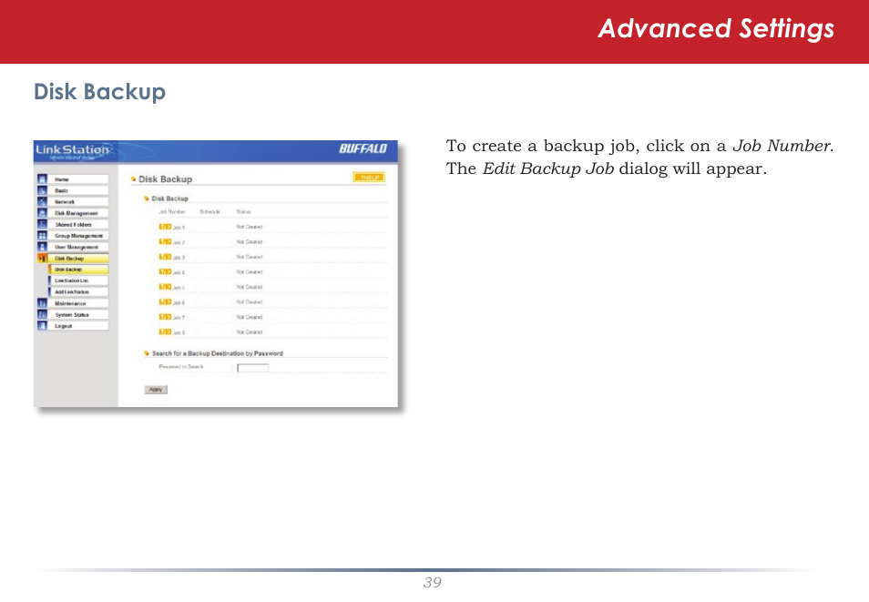Open the Network menu item
This screenshot has width=869, height=602.
(78, 202)
